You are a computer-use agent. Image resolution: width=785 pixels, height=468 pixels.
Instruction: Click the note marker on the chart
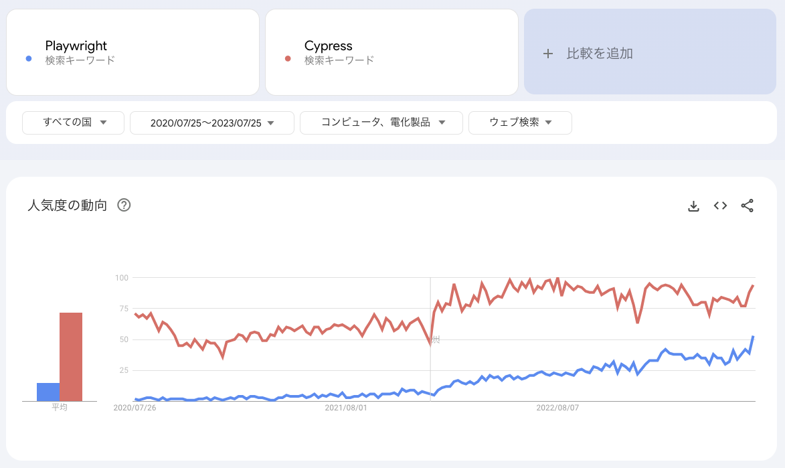tap(436, 339)
